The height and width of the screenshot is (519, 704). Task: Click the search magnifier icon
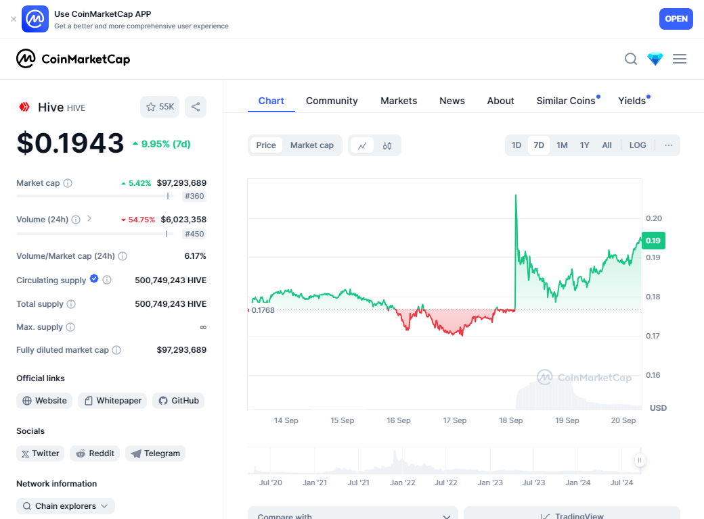pos(631,59)
